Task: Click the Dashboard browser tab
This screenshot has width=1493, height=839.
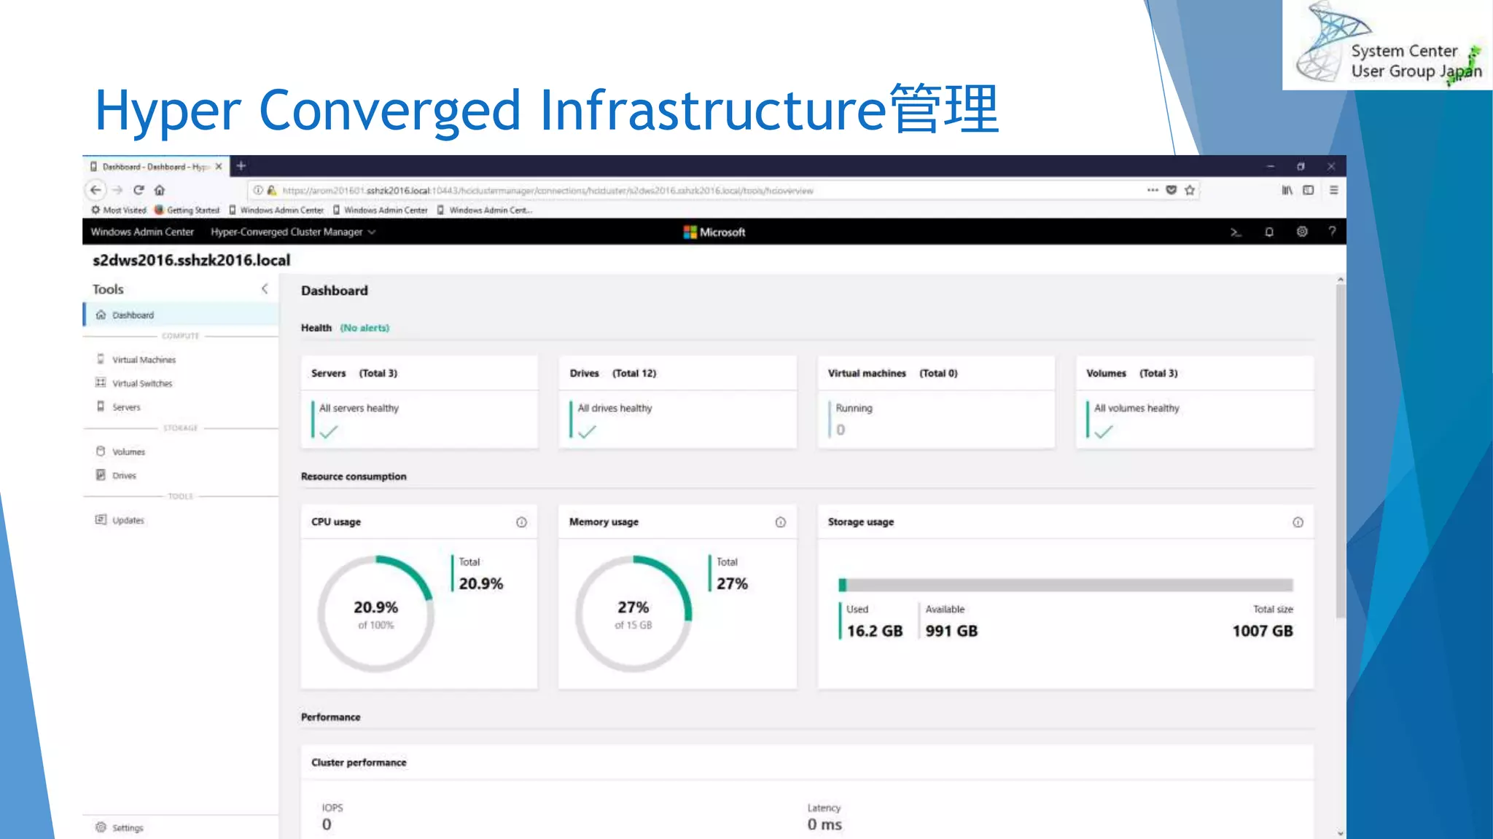Action: pyautogui.click(x=156, y=167)
